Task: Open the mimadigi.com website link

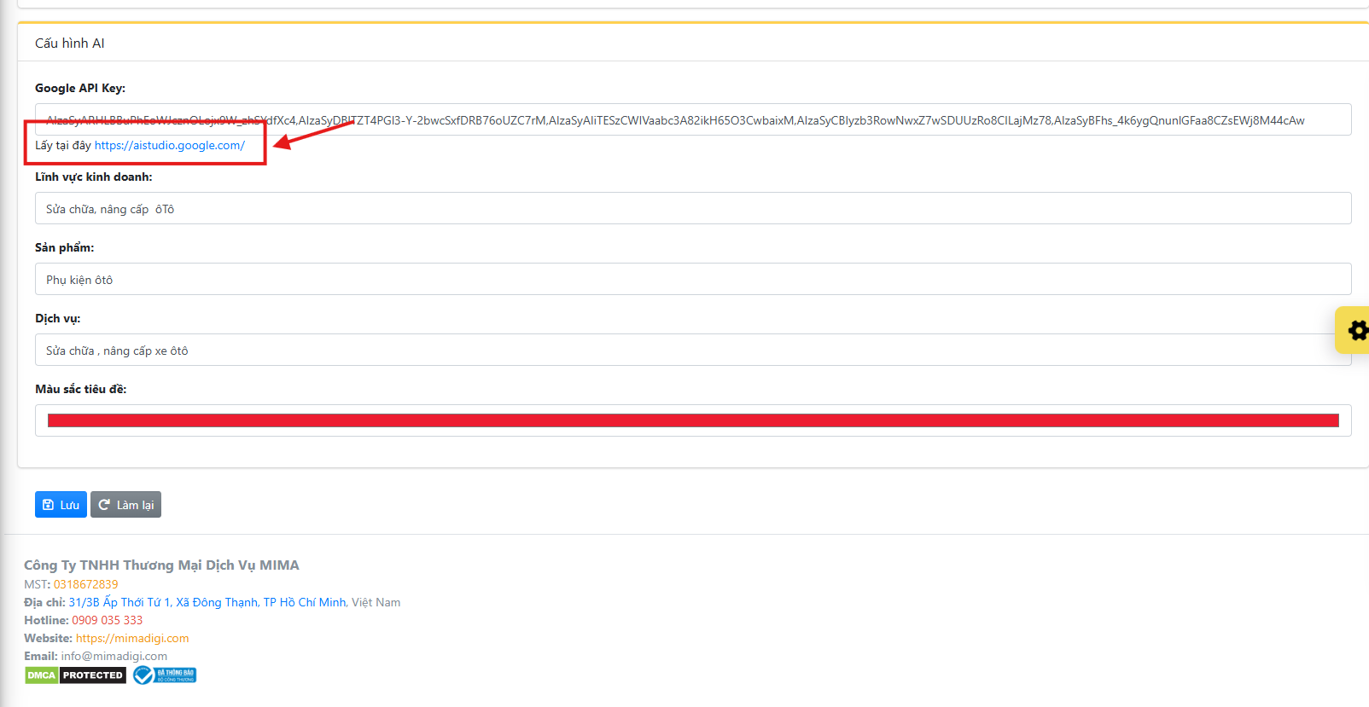Action: click(x=132, y=638)
